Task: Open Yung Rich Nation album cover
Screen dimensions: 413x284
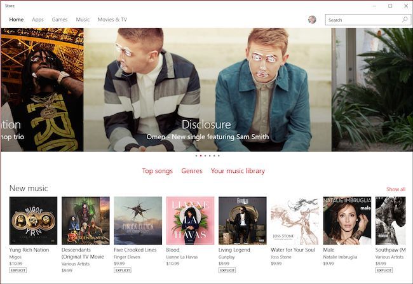Action: point(33,220)
